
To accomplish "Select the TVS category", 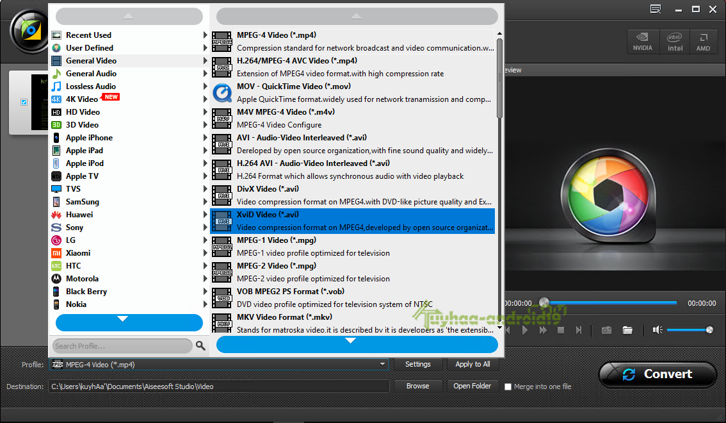I will tap(129, 188).
